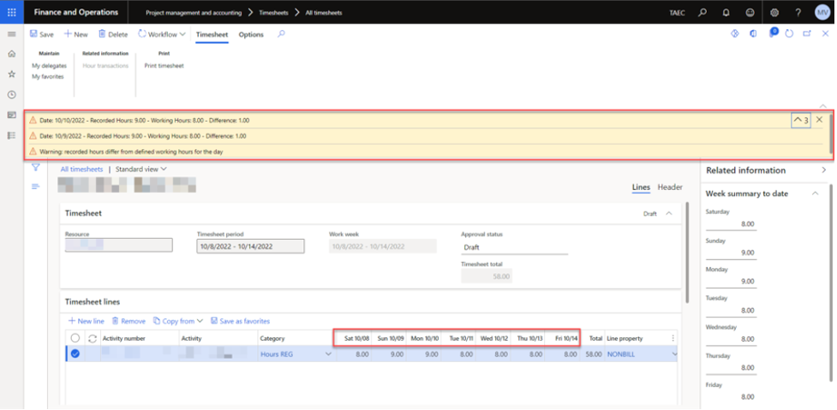Open the settings gear icon
Screen dimensions: 837x410
(774, 13)
